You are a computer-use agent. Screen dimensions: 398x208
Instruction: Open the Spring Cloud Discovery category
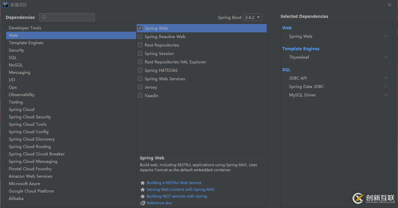71,139
